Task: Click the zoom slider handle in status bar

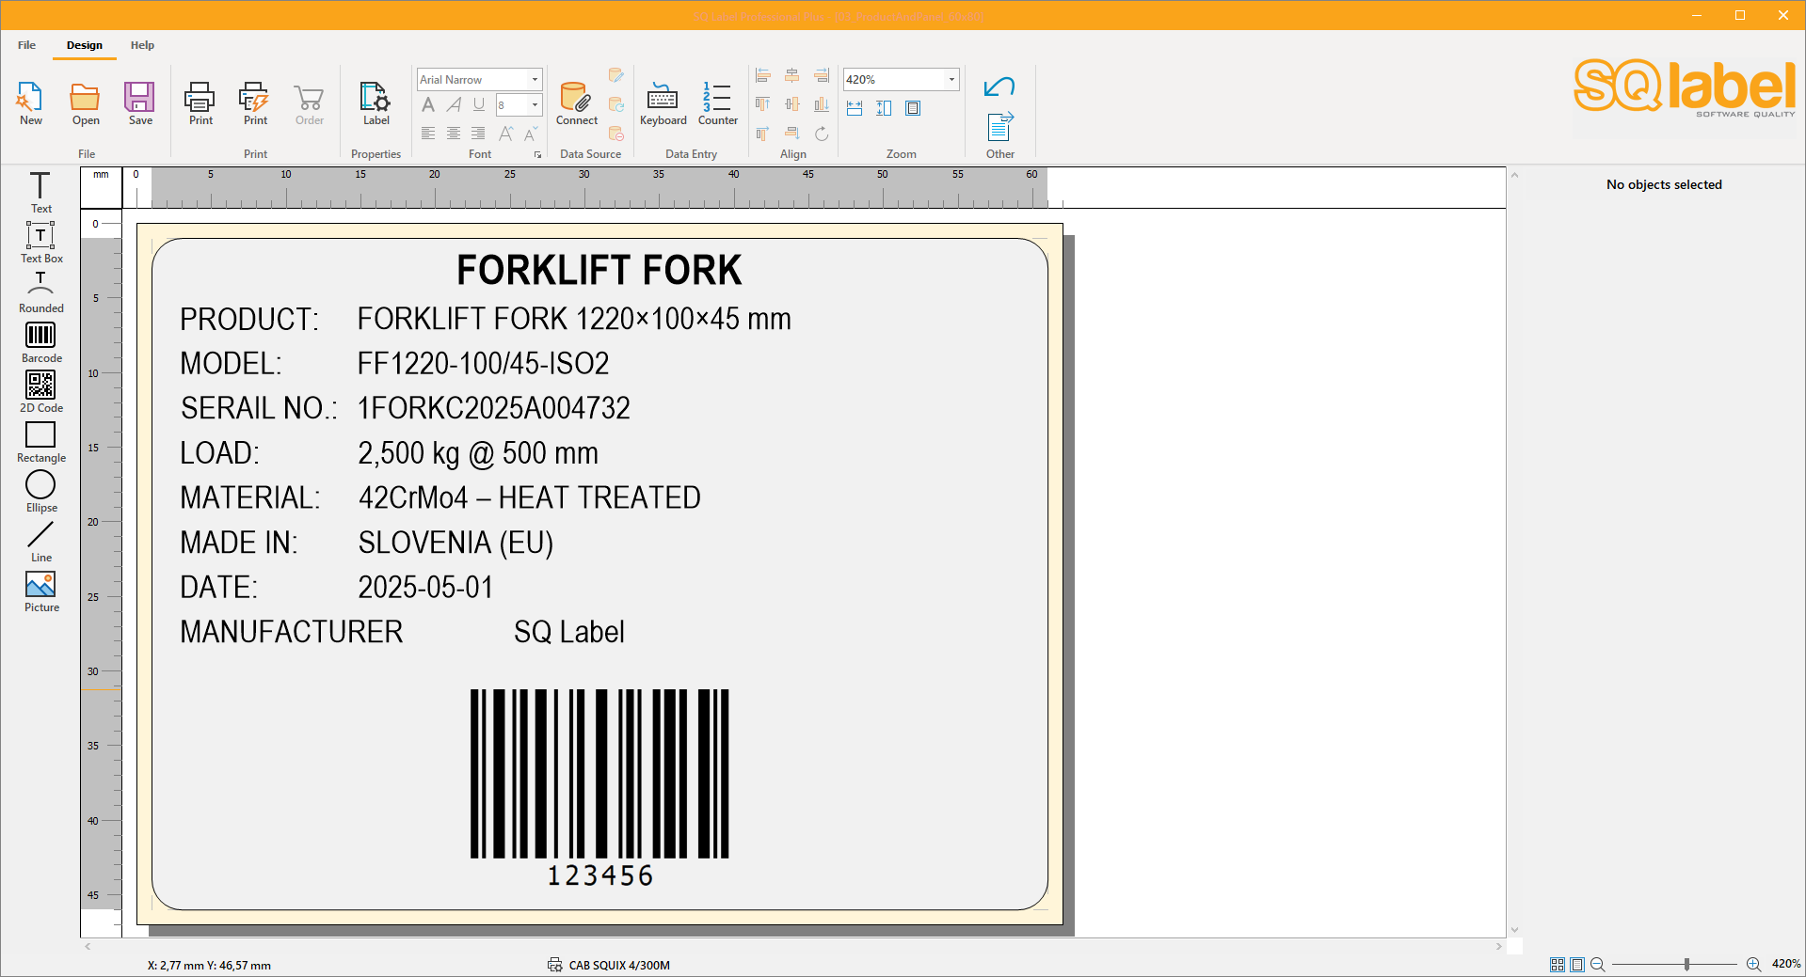Action: point(1686,965)
